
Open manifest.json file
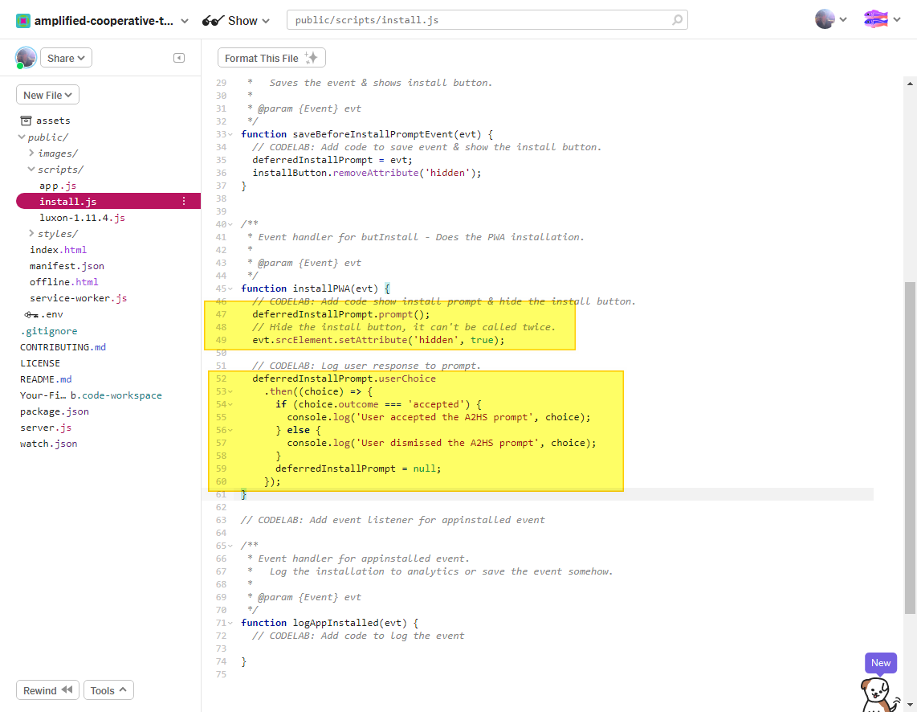click(x=67, y=266)
